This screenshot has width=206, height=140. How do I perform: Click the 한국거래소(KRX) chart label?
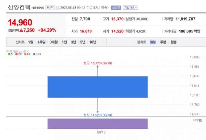18,51
